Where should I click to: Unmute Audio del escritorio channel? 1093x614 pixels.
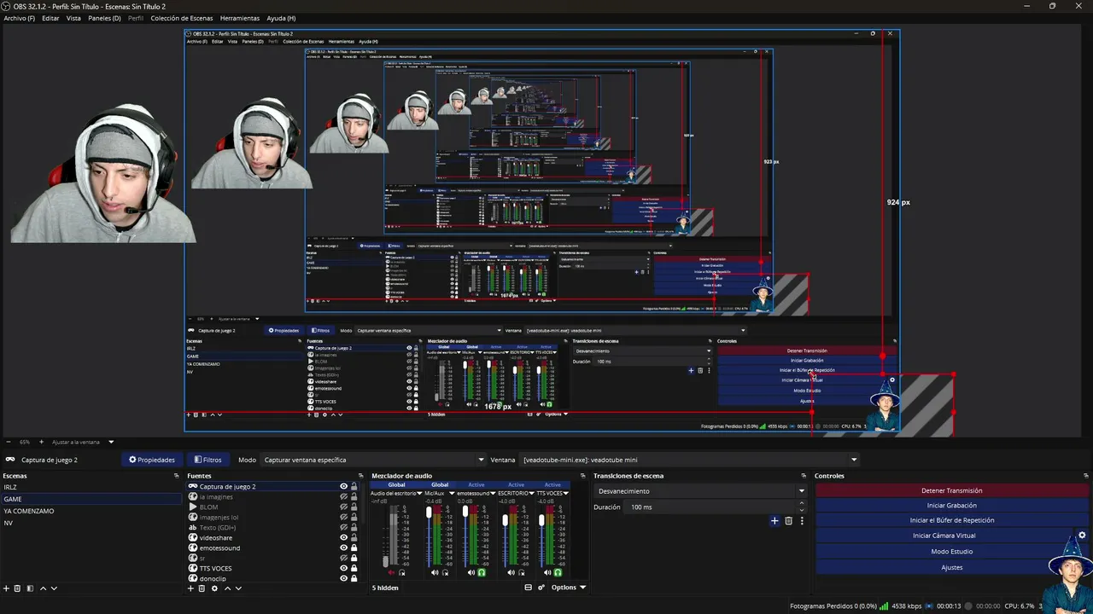pos(391,573)
